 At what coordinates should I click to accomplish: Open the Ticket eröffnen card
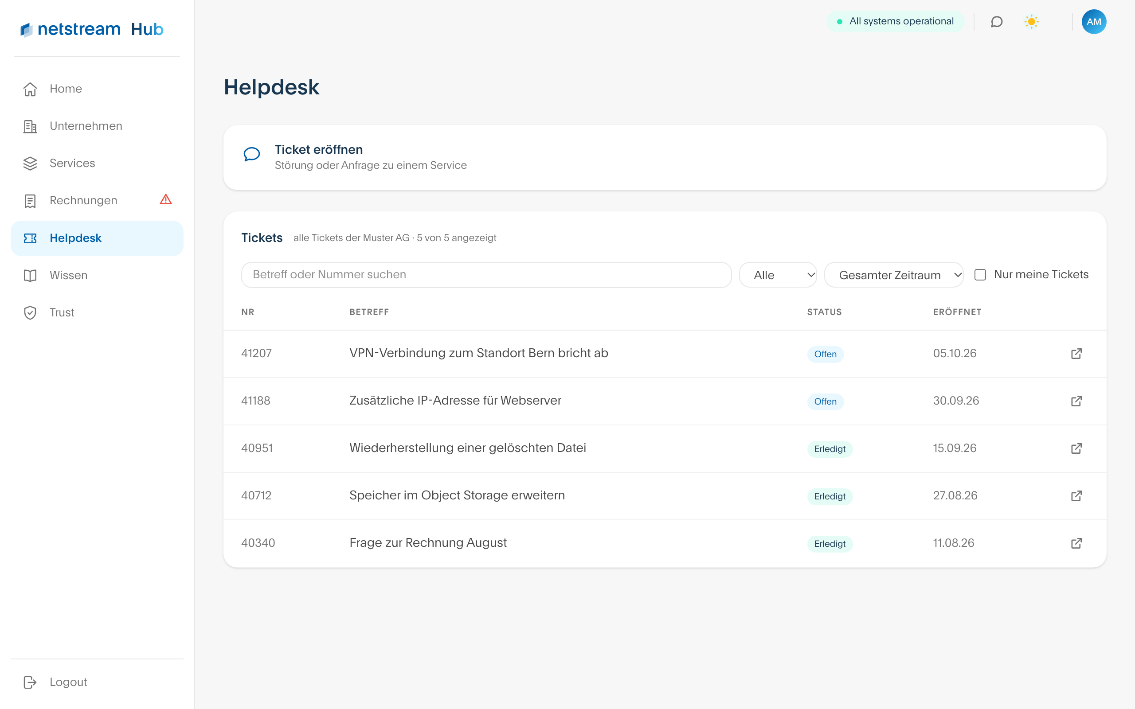coord(665,157)
